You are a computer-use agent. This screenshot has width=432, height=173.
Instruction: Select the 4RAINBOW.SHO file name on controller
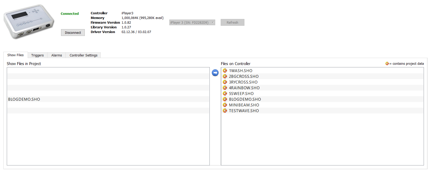244,88
